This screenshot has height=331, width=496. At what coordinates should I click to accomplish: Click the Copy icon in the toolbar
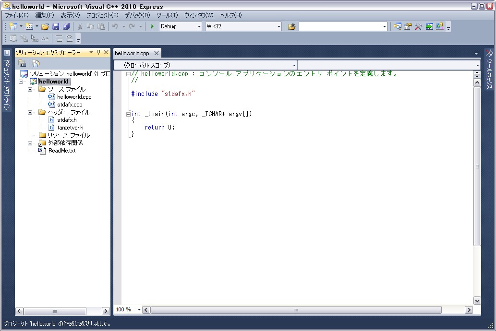coord(90,26)
